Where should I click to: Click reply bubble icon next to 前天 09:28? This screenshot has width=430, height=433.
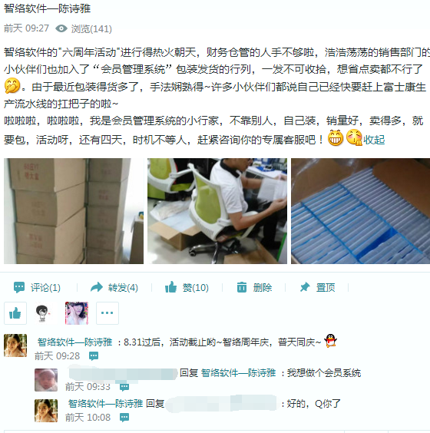click(x=94, y=356)
